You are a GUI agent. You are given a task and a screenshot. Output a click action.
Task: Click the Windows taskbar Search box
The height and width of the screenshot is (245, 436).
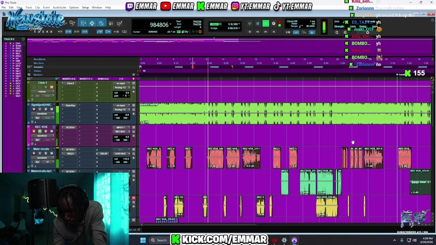coord(159,240)
